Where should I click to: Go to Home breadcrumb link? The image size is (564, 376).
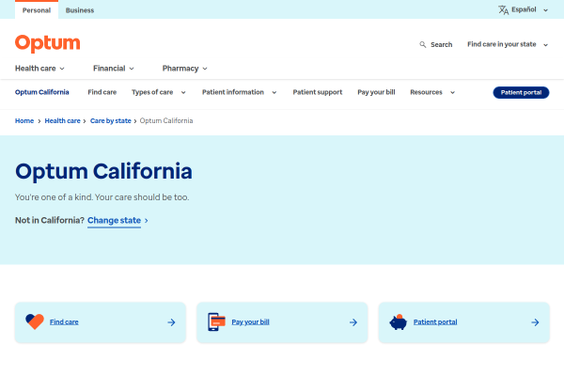24,121
